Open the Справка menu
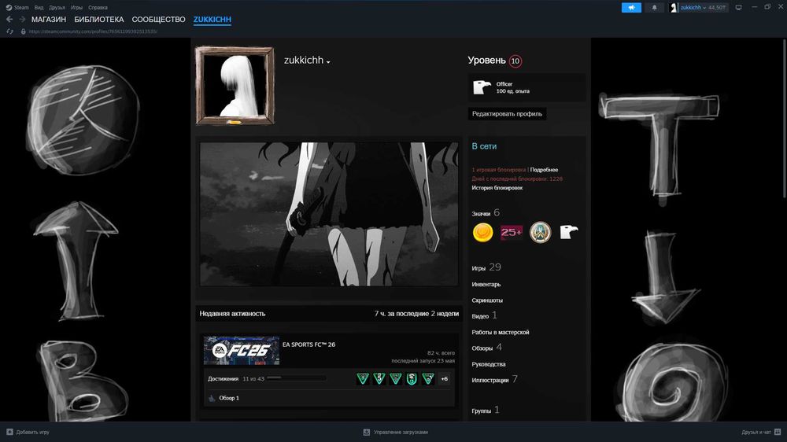Image resolution: width=787 pixels, height=442 pixels. point(98,8)
